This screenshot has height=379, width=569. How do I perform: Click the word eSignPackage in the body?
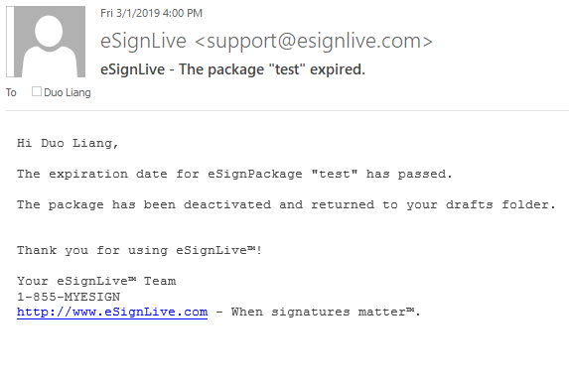(255, 175)
